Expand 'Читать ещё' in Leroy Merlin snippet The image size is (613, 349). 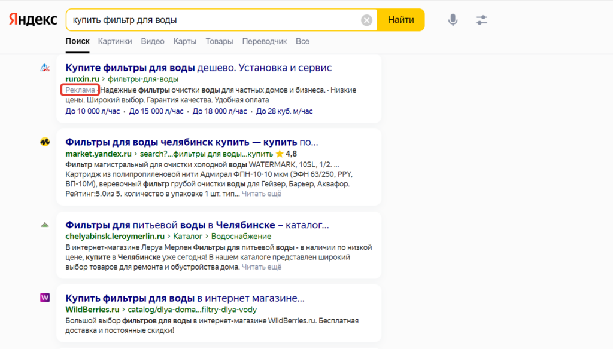coord(261,267)
